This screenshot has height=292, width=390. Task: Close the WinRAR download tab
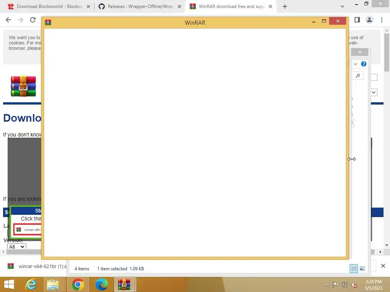point(270,7)
